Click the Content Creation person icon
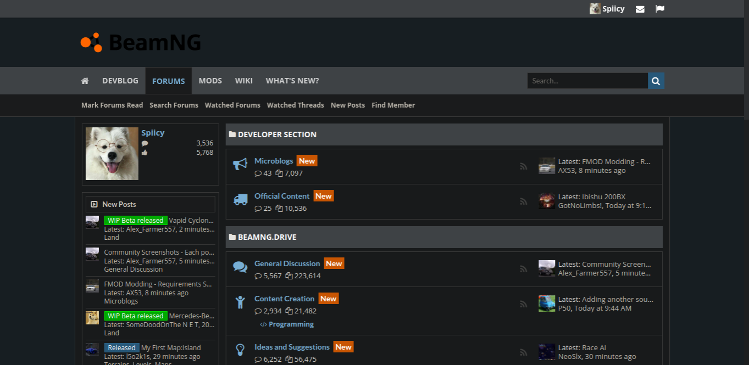 (240, 302)
